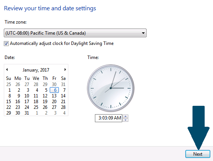Go to previous month in calendar
This screenshot has width=213, height=161.
[x=7, y=70]
